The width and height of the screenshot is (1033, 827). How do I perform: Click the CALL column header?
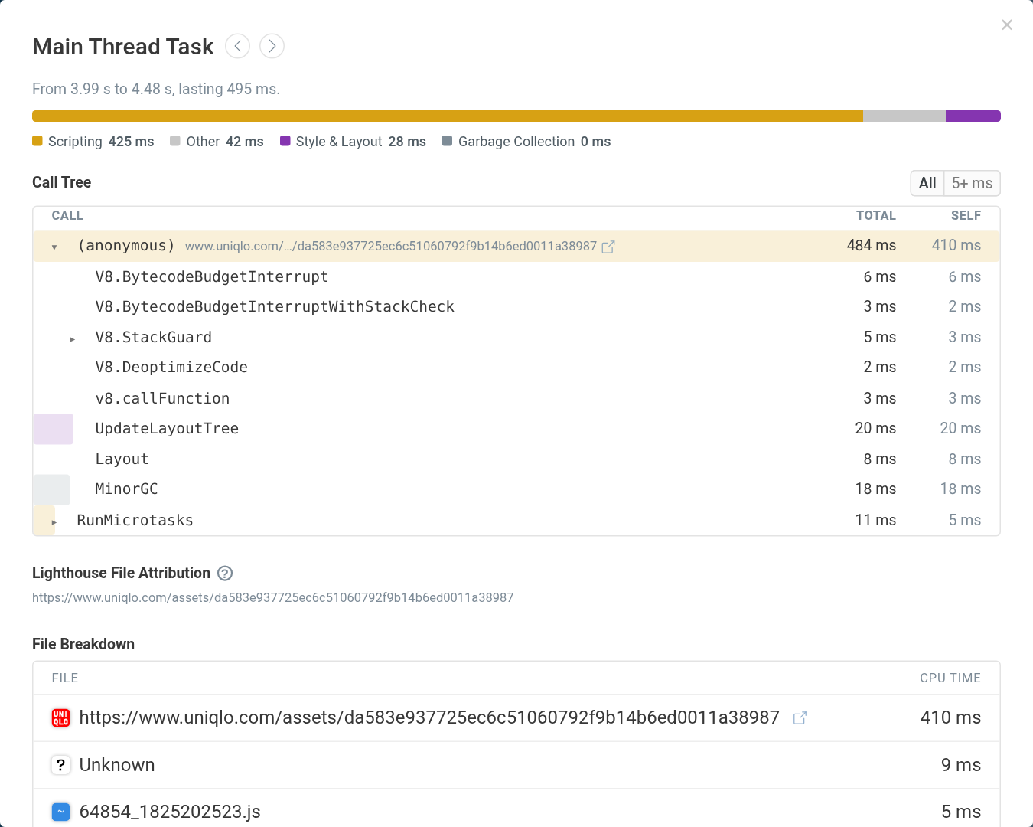coord(67,216)
